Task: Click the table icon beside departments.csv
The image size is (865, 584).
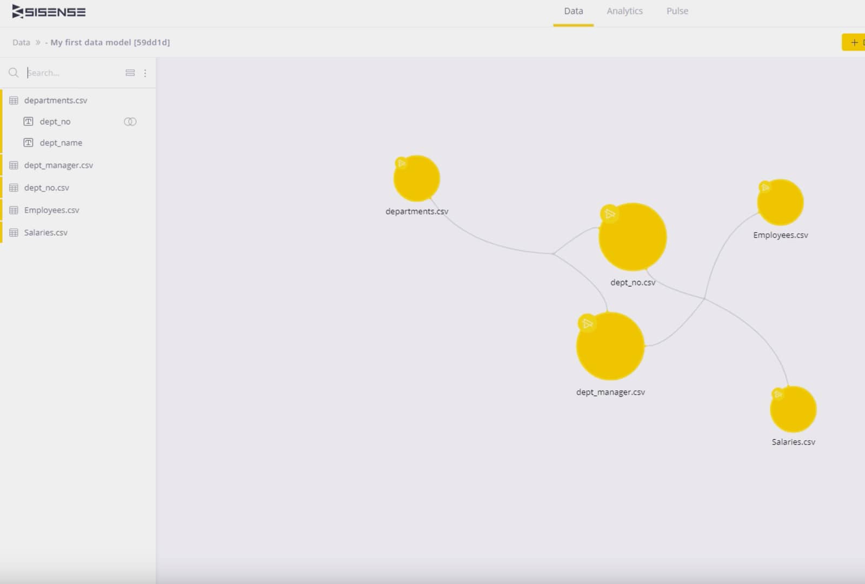Action: pos(14,100)
